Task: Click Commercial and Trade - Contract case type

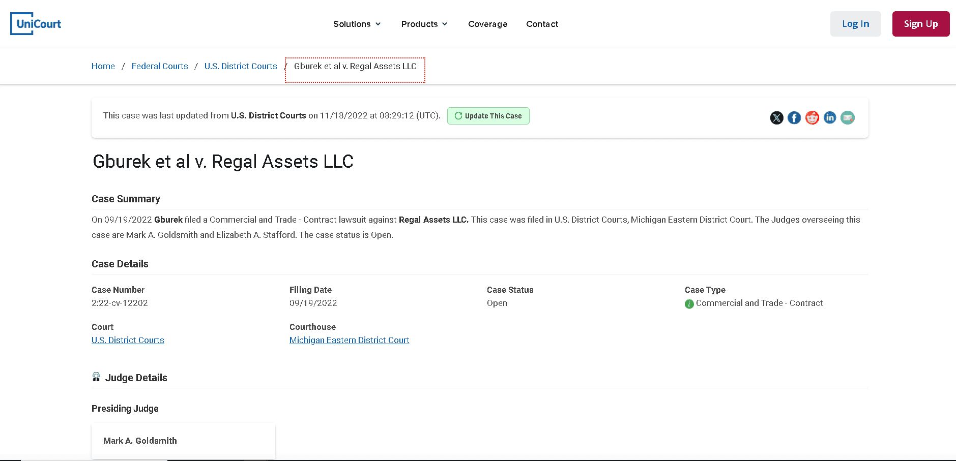Action: point(759,303)
